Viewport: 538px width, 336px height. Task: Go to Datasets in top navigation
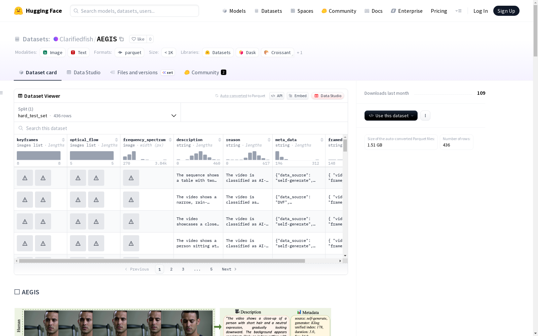[x=268, y=11]
